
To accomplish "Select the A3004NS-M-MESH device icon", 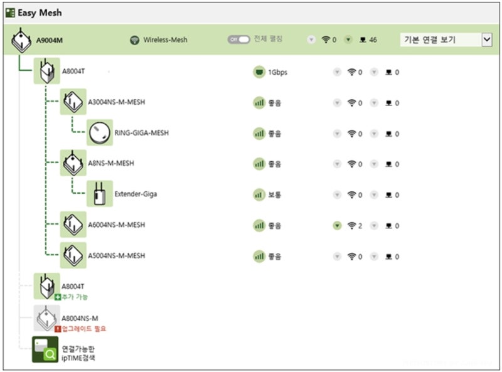I will 73,102.
